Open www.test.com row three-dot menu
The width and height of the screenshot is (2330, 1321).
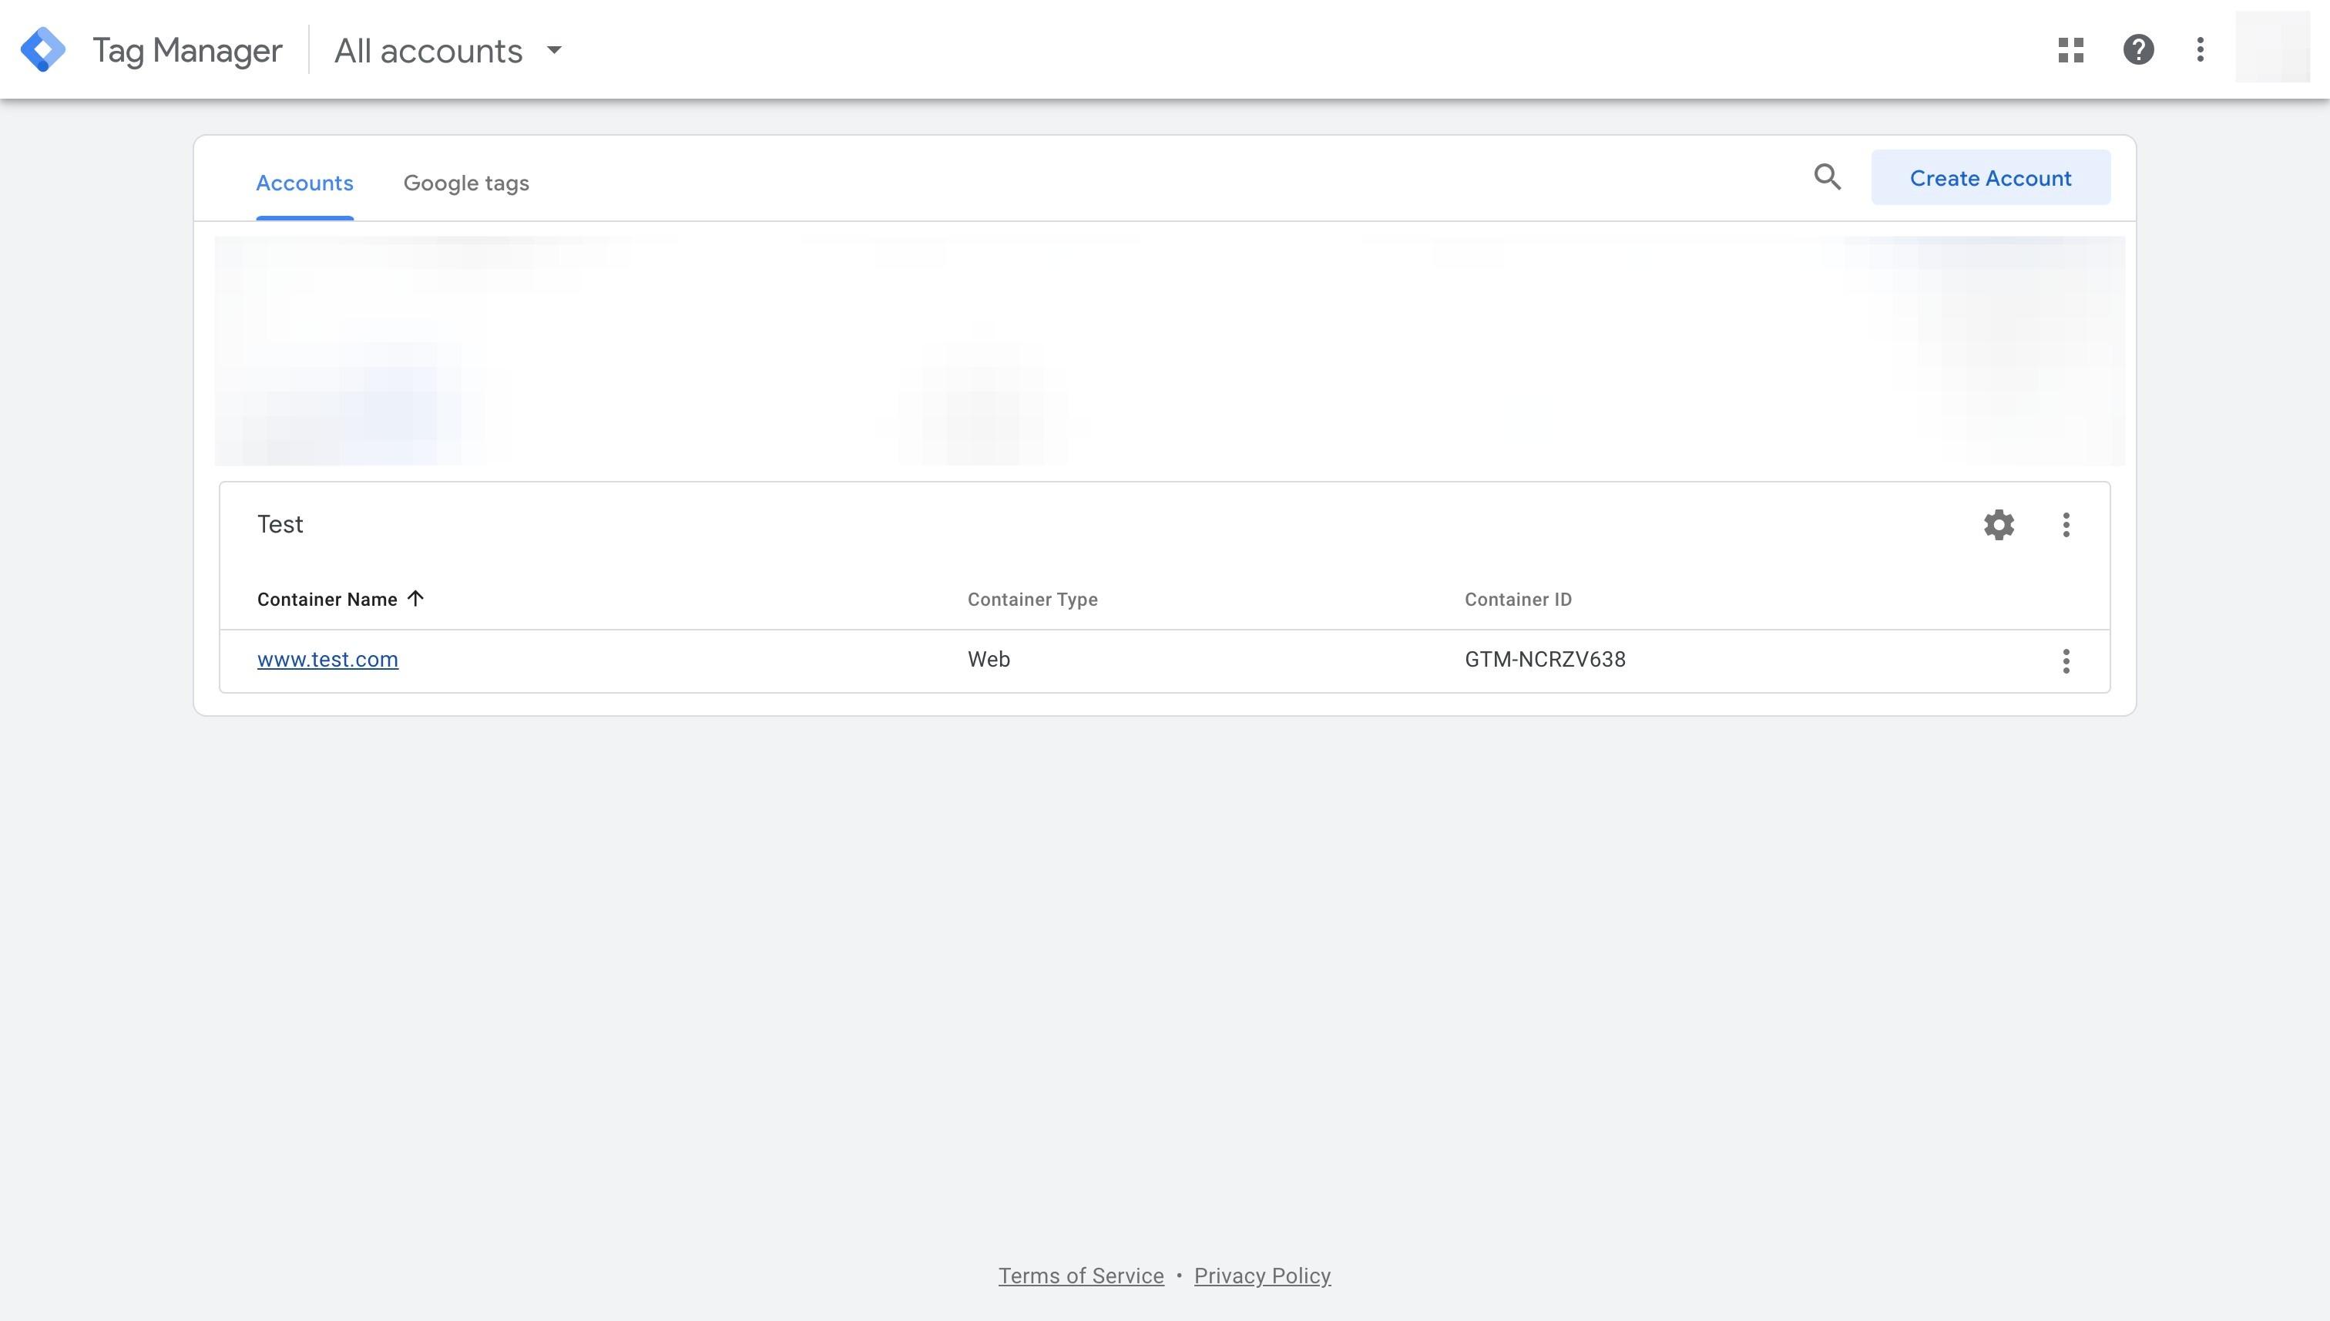click(2066, 660)
